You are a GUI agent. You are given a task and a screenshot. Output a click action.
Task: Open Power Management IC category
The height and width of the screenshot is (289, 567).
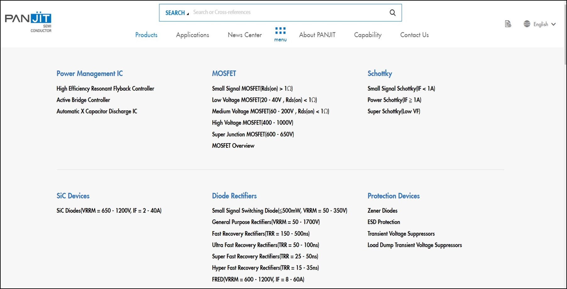(90, 73)
